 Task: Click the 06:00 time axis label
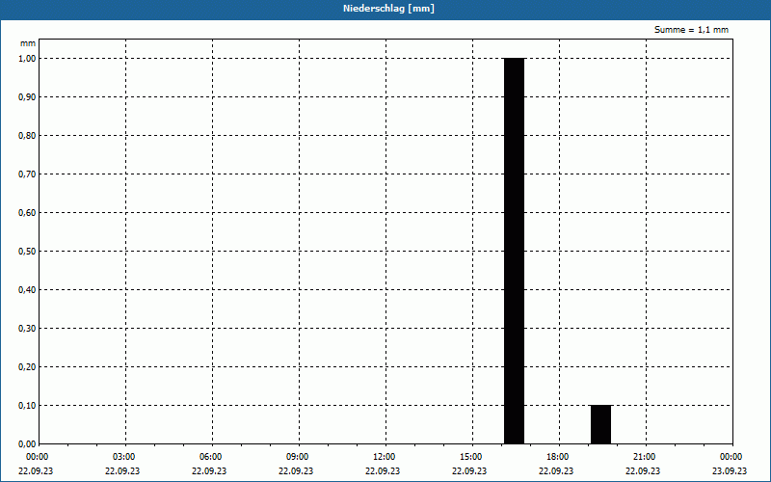210,457
